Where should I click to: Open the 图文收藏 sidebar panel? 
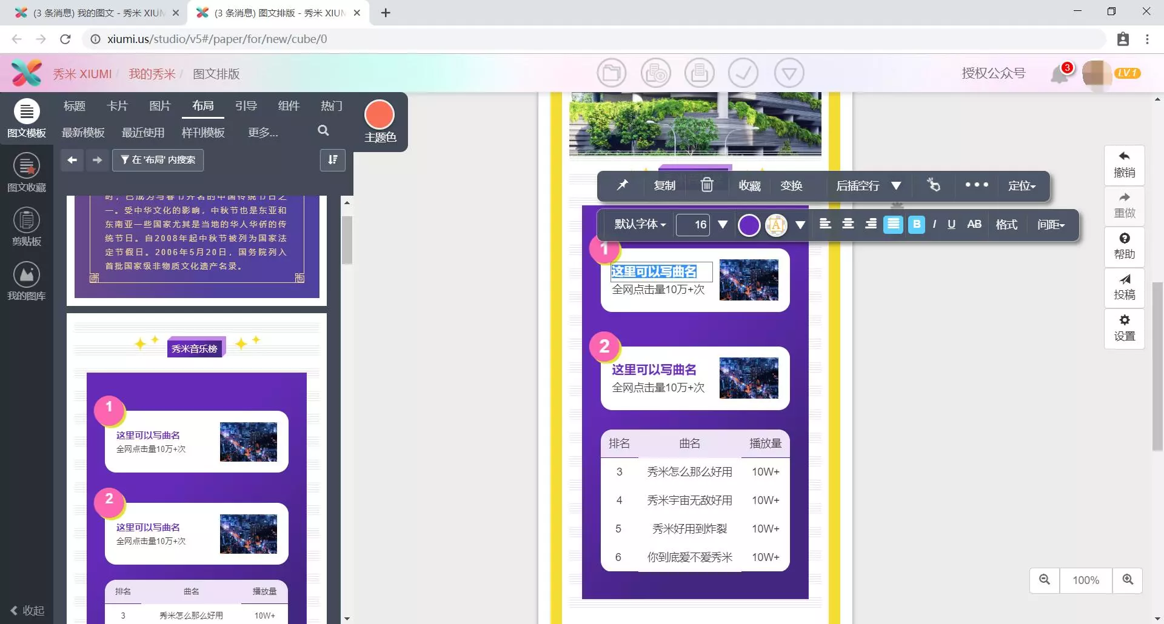click(26, 173)
